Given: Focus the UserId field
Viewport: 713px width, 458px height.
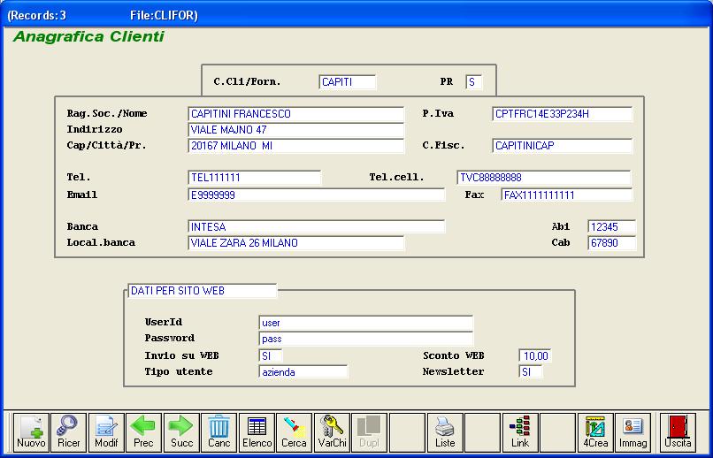Looking at the screenshot, I should coord(365,324).
